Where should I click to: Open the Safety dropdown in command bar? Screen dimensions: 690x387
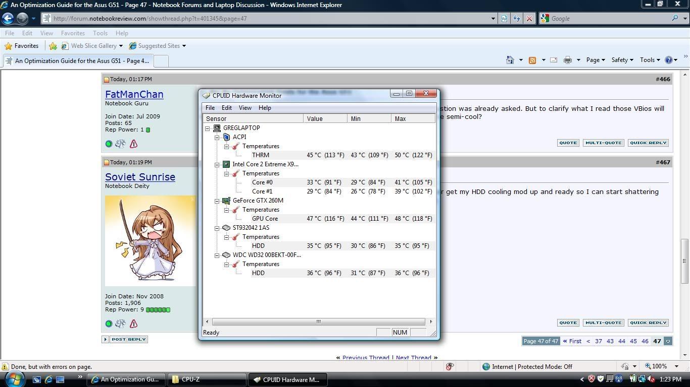622,60
